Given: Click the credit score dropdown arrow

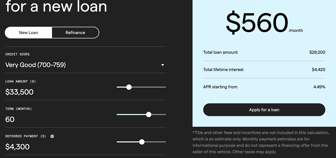Looking at the screenshot, I should pyautogui.click(x=163, y=65).
